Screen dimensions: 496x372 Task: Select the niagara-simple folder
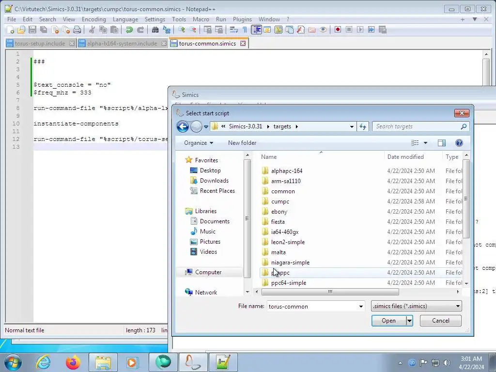[x=290, y=263]
